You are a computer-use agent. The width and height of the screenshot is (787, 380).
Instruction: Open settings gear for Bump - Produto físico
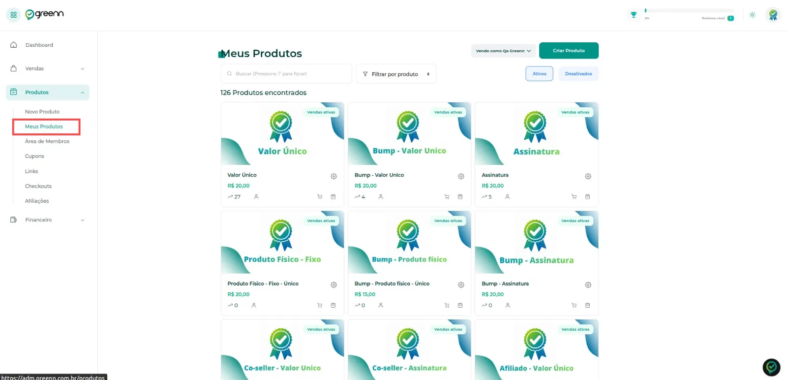[461, 285]
